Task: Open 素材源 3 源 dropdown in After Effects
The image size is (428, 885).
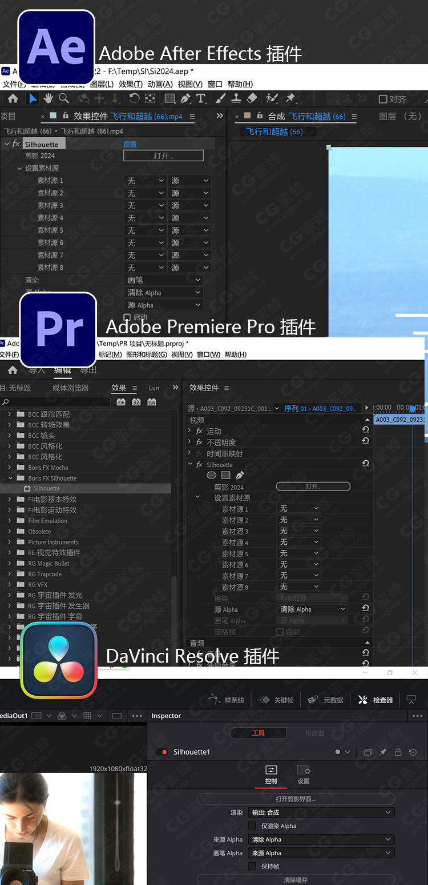Action: [x=189, y=205]
